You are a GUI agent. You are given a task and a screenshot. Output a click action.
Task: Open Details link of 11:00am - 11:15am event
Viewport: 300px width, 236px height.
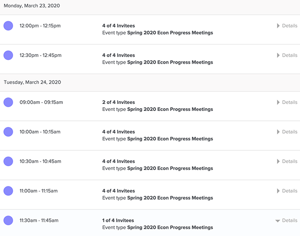coord(290,191)
